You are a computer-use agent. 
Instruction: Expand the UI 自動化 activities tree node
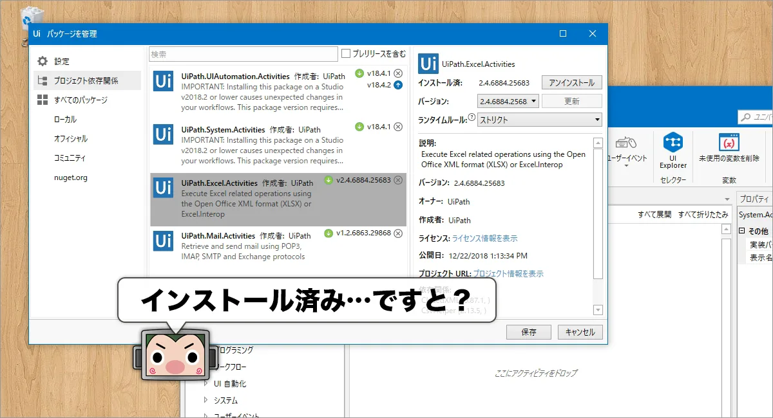[207, 383]
